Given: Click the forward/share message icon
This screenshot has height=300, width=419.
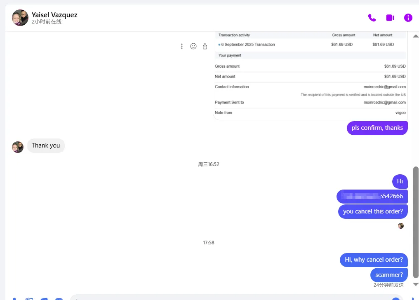Looking at the screenshot, I should (205, 46).
